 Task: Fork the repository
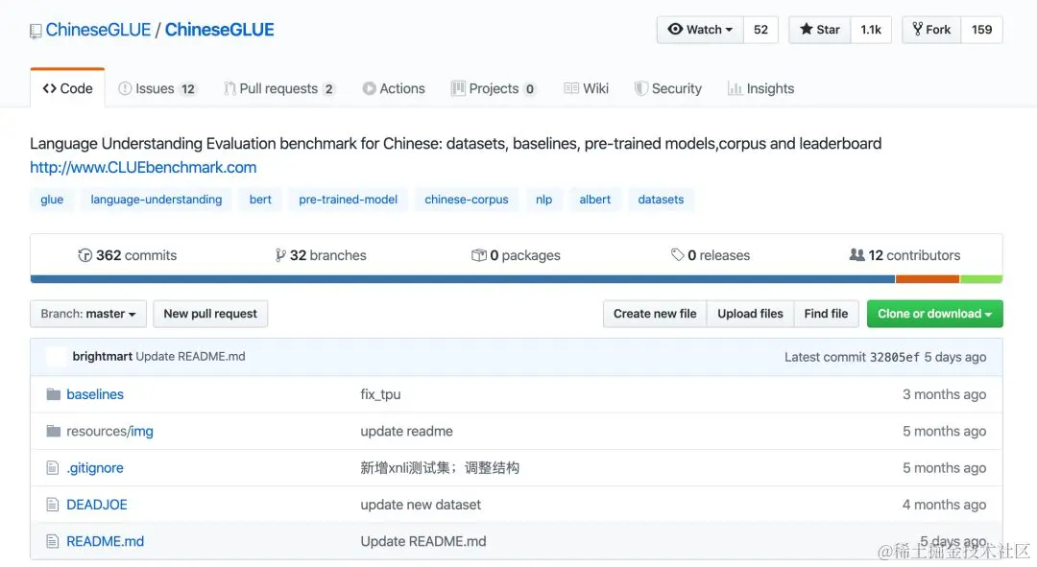pos(931,30)
